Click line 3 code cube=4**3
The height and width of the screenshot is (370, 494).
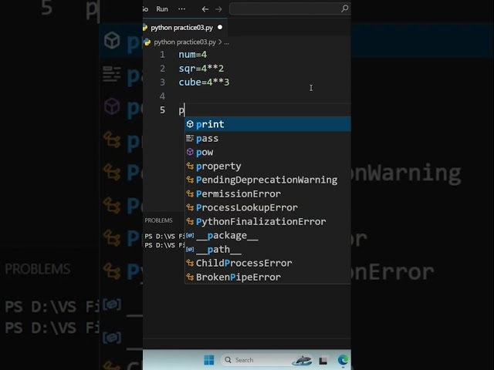(204, 82)
